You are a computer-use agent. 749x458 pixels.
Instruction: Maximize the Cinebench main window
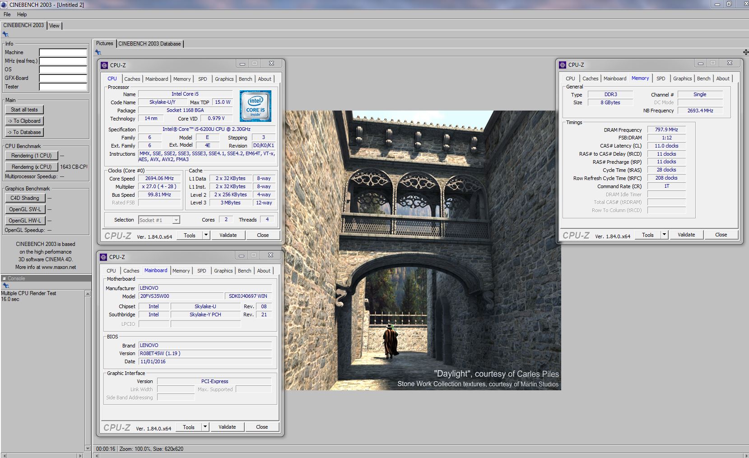729,4
